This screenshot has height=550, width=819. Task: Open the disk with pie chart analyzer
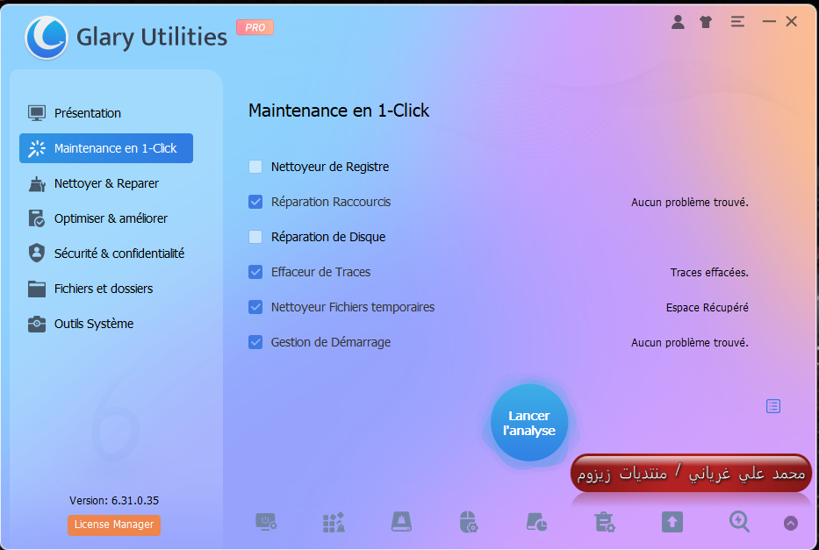point(536,522)
